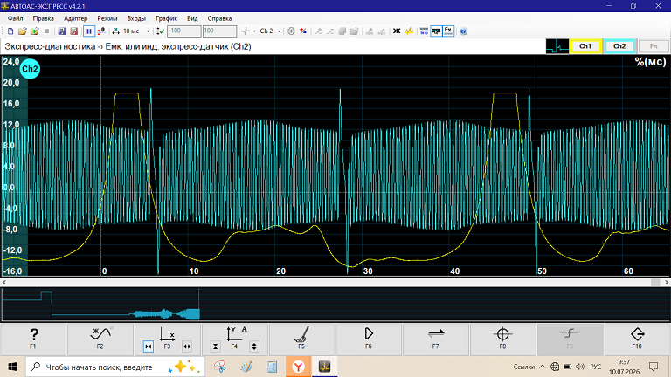Open the Yandex browser taskbar icon

coord(298,367)
